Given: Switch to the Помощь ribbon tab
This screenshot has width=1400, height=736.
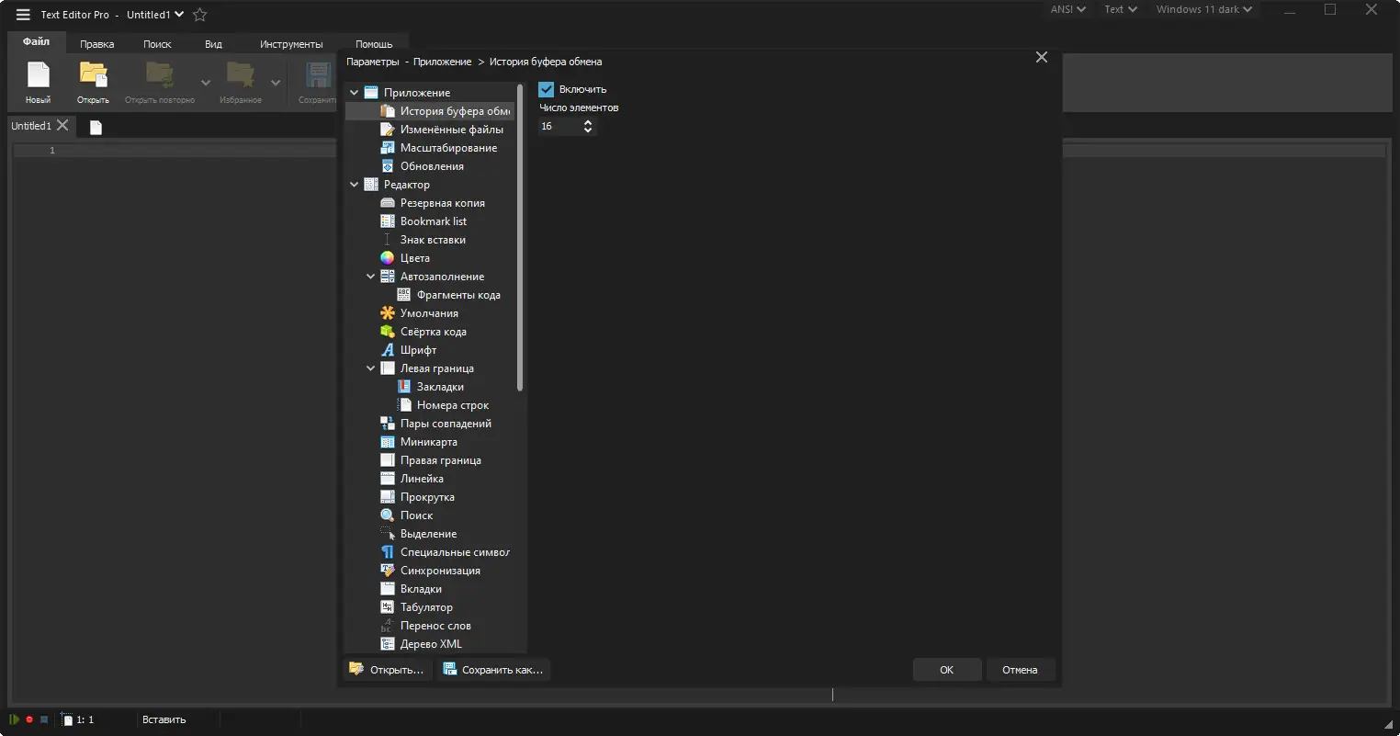Looking at the screenshot, I should (374, 44).
